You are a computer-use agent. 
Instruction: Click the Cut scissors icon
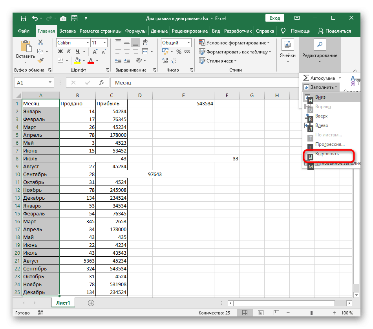40,42
